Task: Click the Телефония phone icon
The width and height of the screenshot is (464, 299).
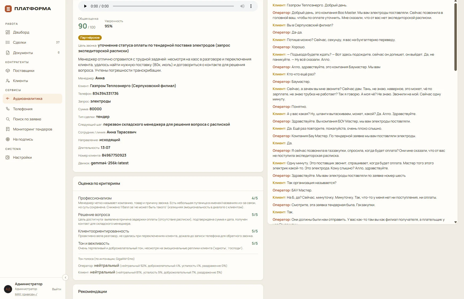Action: pyautogui.click(x=8, y=109)
